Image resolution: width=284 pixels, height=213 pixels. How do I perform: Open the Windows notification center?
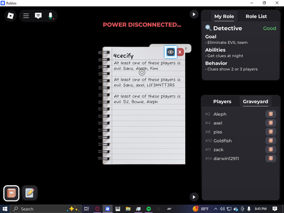pyautogui.click(x=275, y=209)
